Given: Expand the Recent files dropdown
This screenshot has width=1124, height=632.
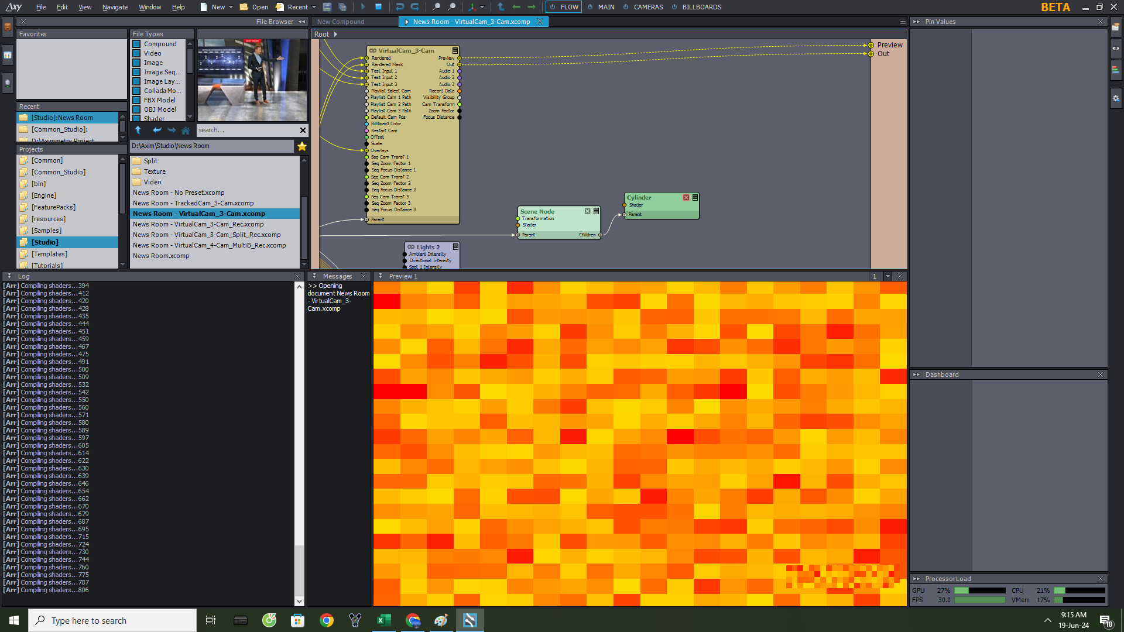Looking at the screenshot, I should click(314, 7).
